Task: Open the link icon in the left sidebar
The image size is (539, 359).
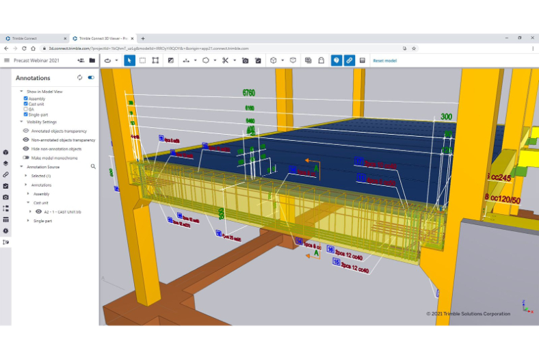Action: tap(6, 174)
